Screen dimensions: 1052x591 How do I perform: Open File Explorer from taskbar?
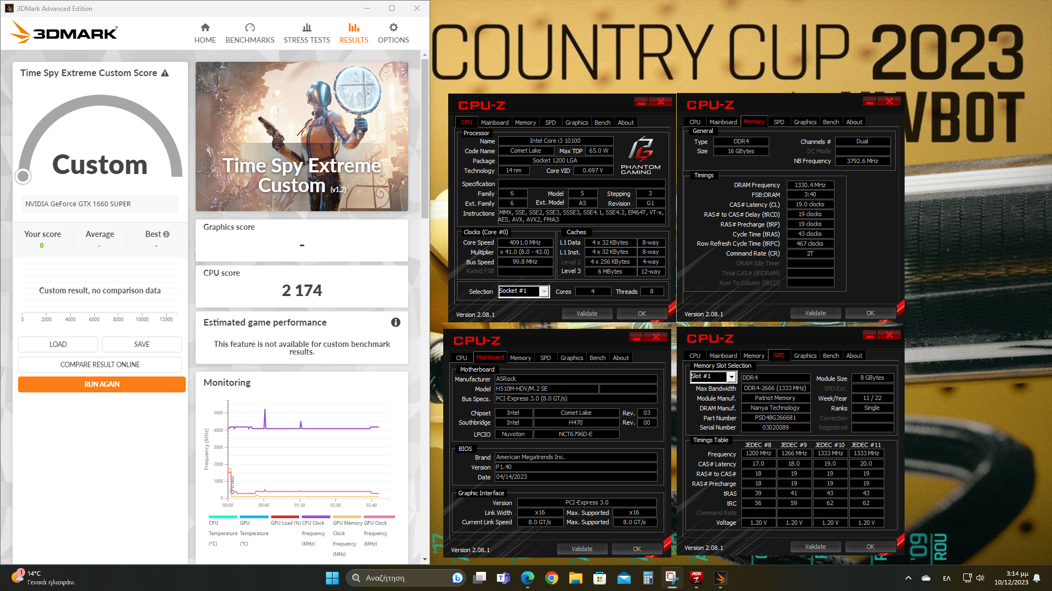(x=575, y=578)
